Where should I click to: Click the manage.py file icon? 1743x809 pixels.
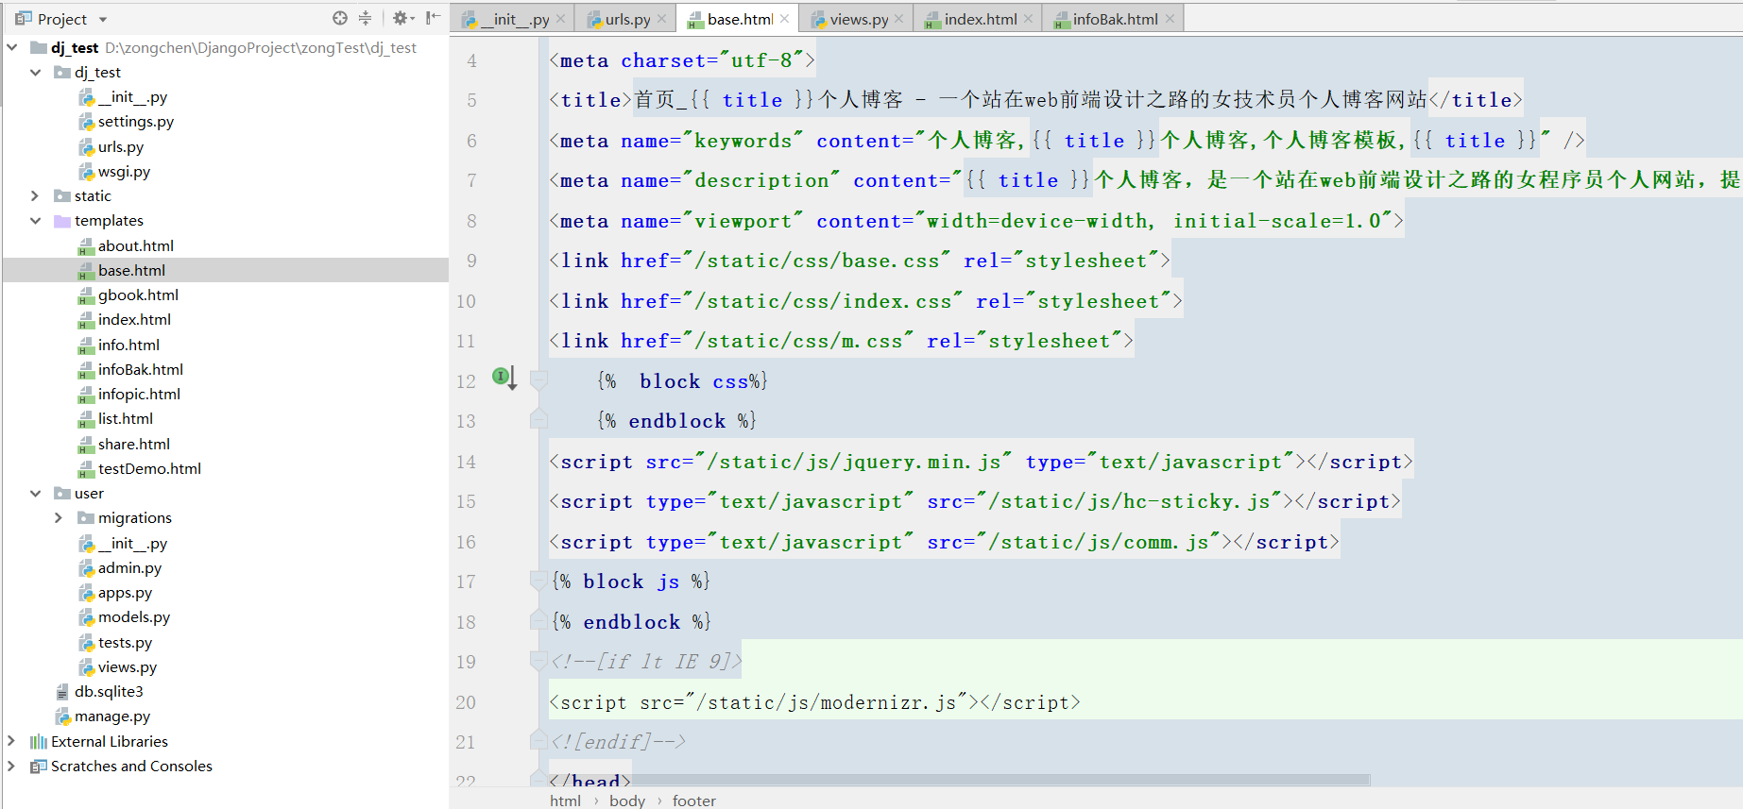click(62, 716)
